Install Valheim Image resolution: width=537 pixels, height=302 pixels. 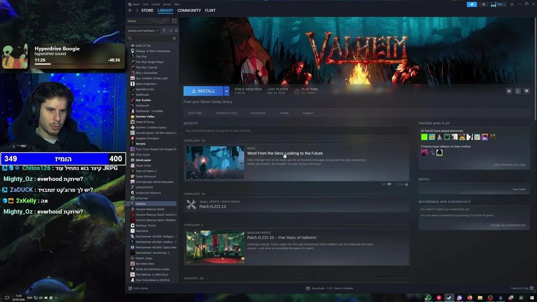click(203, 91)
